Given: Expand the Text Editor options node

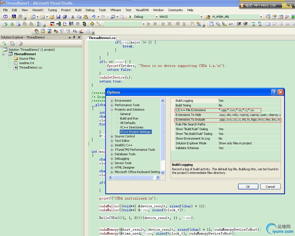Looking at the screenshot, I should (x=112, y=141).
